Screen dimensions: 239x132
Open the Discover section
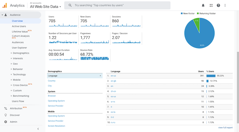click(15, 115)
